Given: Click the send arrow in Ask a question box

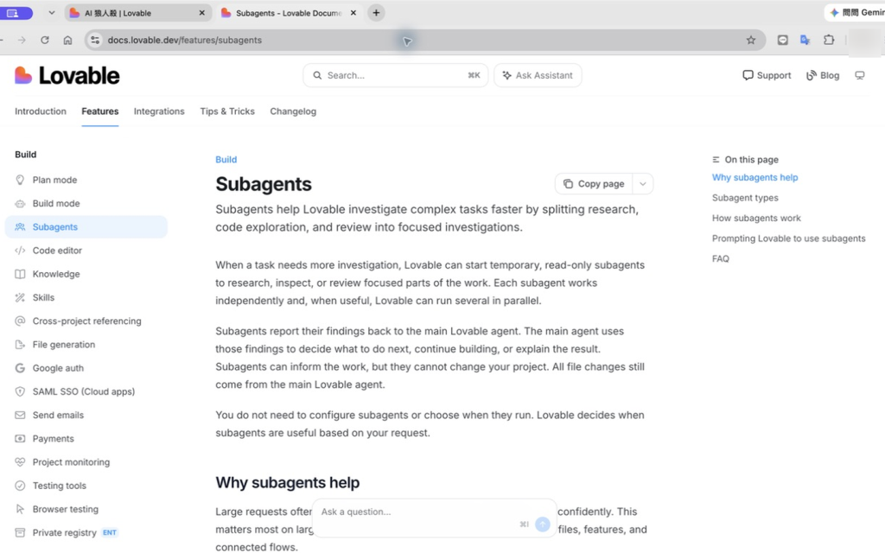Looking at the screenshot, I should [543, 524].
